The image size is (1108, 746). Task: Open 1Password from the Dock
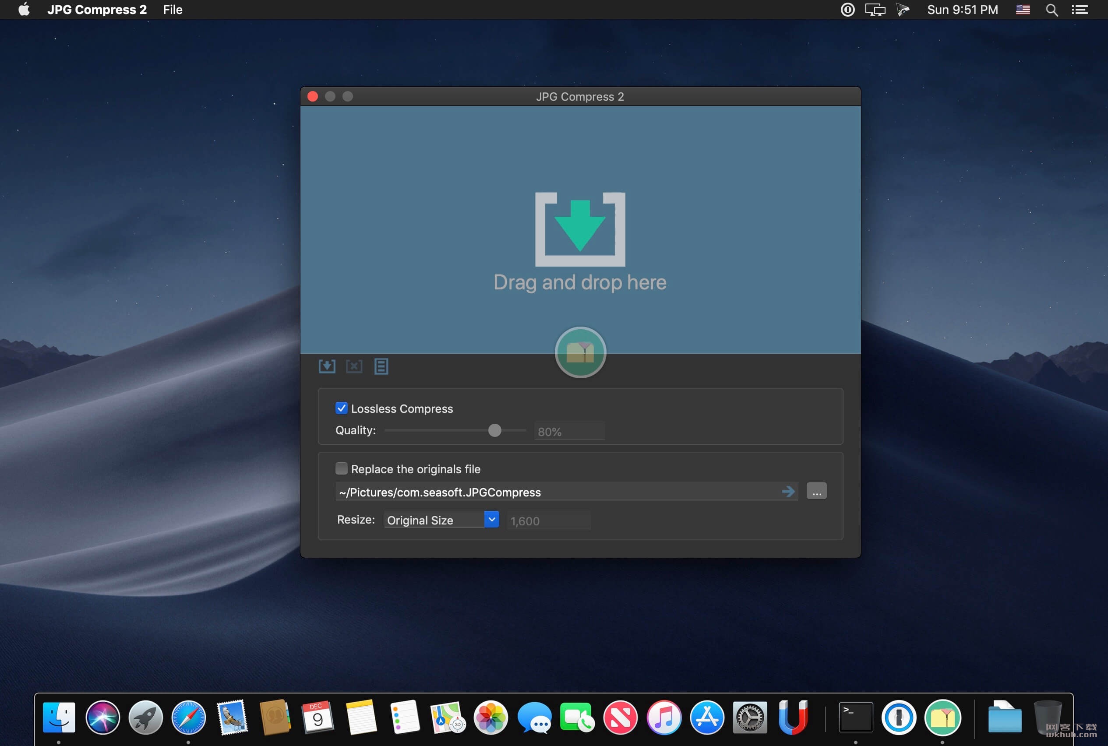click(899, 717)
